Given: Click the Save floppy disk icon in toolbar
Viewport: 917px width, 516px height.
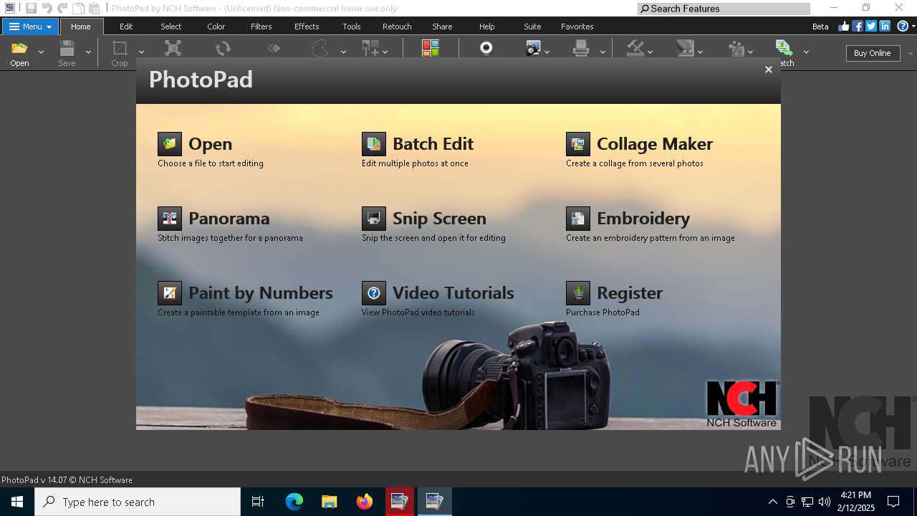Looking at the screenshot, I should 67,49.
